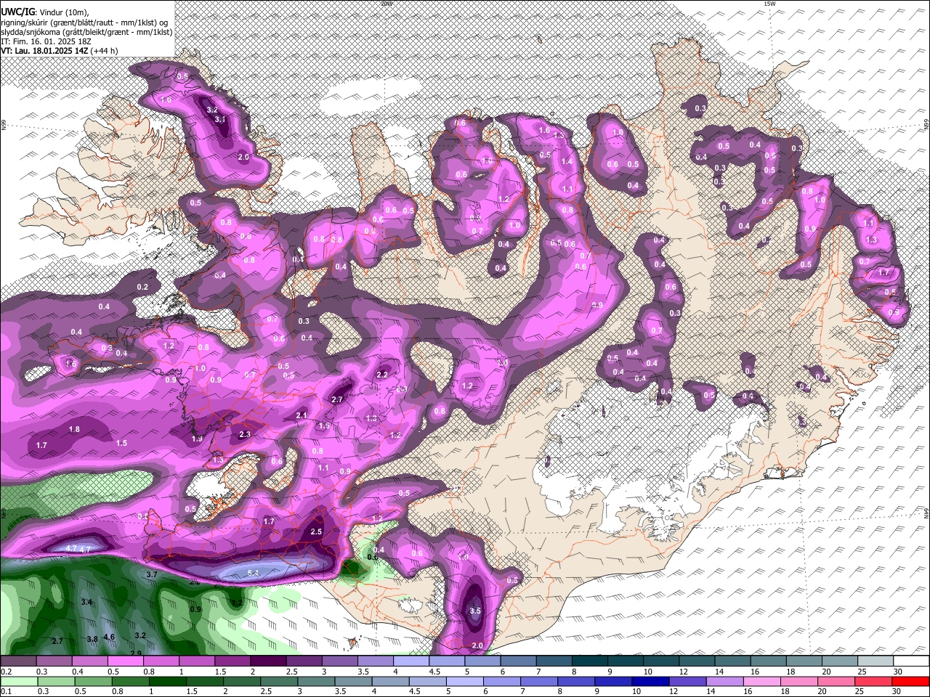Click the 5.4 precipitation value on the map
The width and height of the screenshot is (930, 697).
pyautogui.click(x=254, y=573)
